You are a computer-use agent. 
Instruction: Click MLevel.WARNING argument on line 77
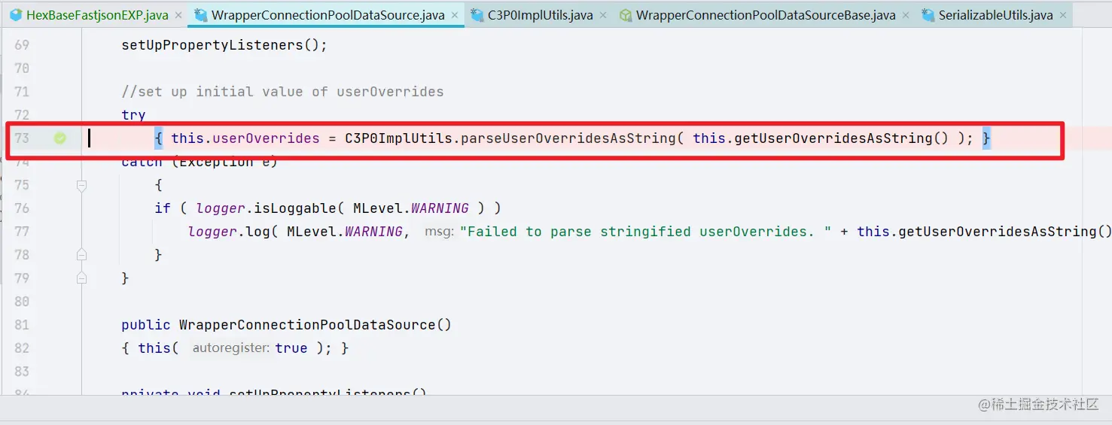click(345, 232)
